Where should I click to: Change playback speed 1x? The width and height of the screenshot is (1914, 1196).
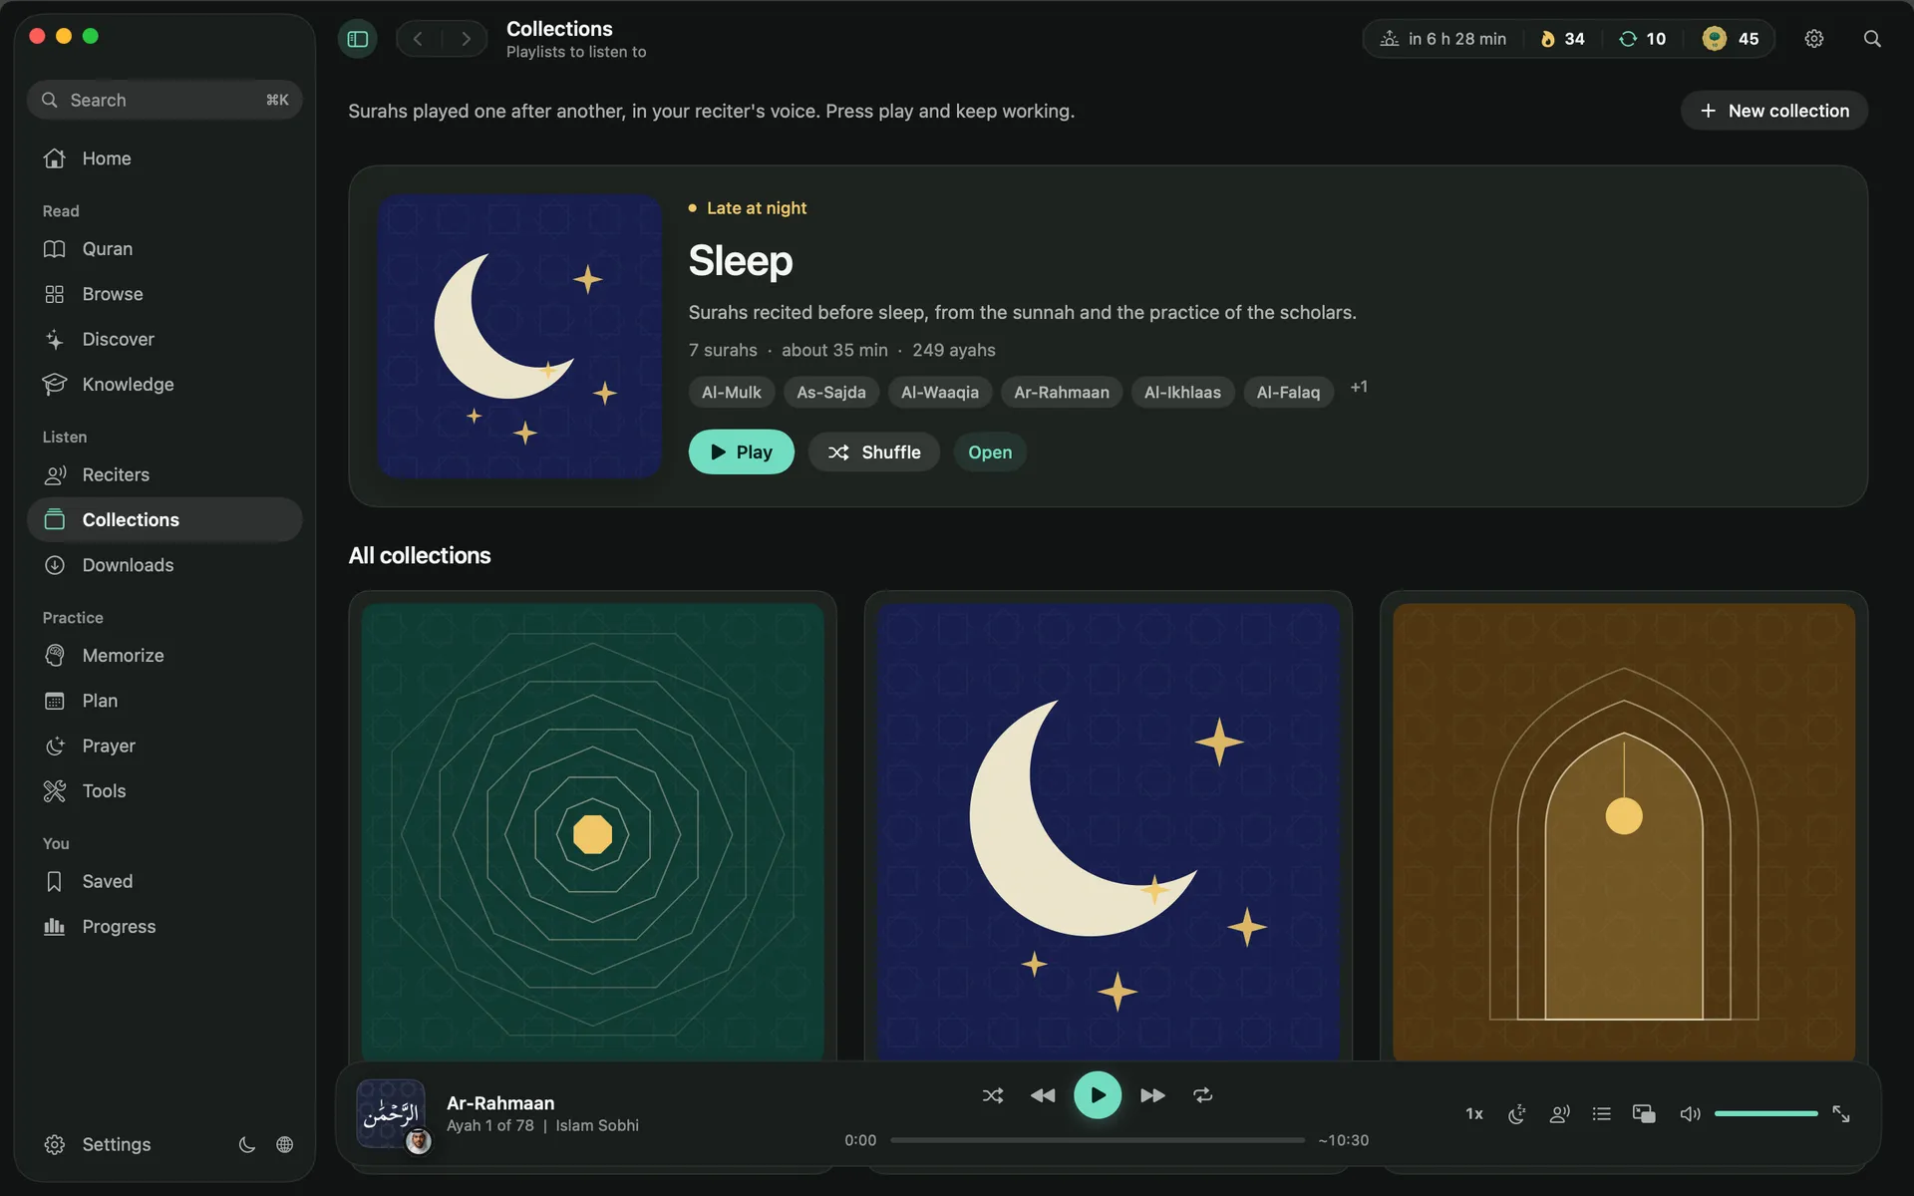1474,1114
